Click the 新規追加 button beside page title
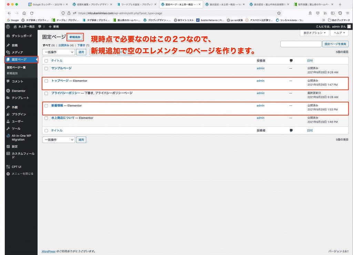 [75, 37]
